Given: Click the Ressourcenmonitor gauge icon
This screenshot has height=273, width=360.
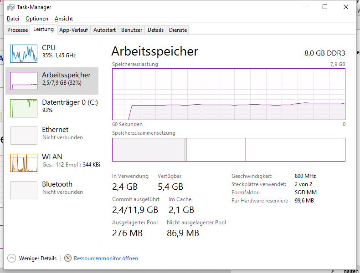Looking at the screenshot, I should coord(68,258).
